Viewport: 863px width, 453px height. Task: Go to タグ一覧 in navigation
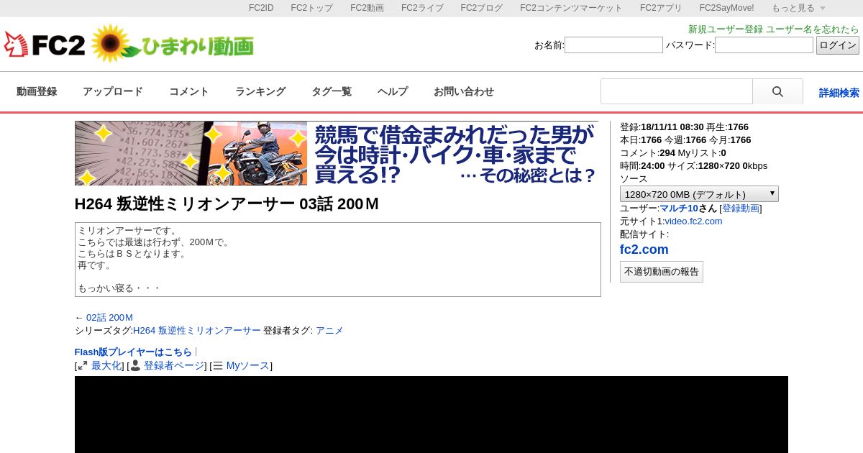coord(332,92)
